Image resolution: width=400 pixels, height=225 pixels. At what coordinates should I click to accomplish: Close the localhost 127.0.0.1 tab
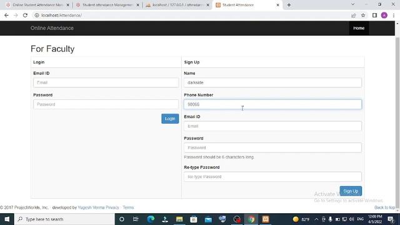(208, 5)
